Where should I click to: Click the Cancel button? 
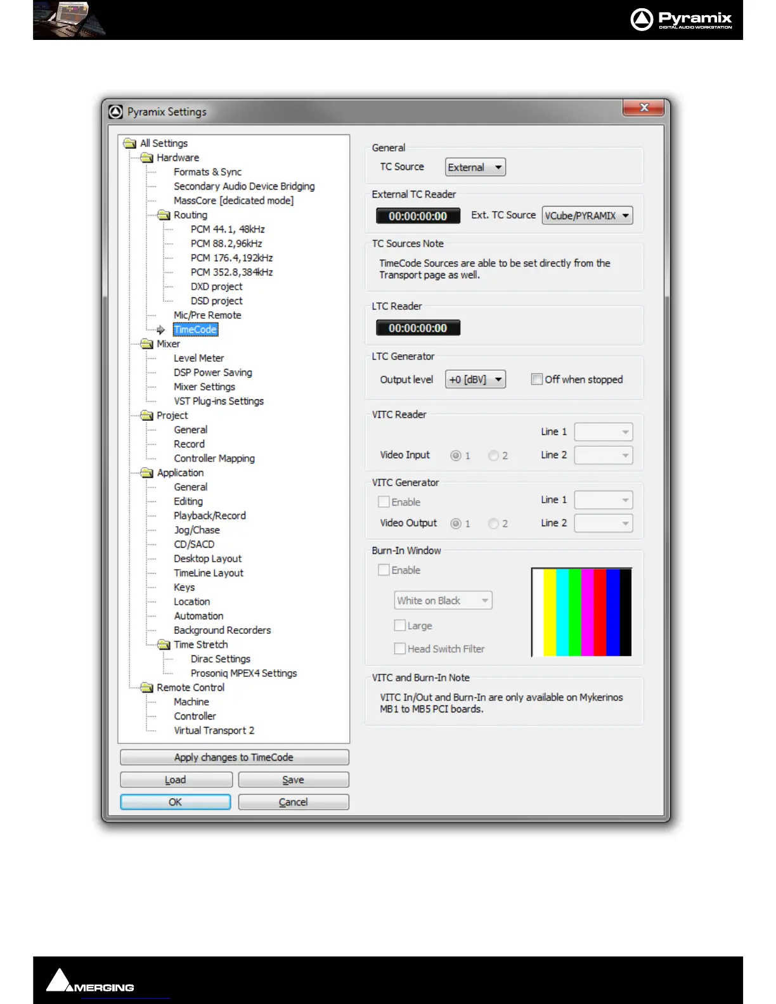pyautogui.click(x=294, y=802)
